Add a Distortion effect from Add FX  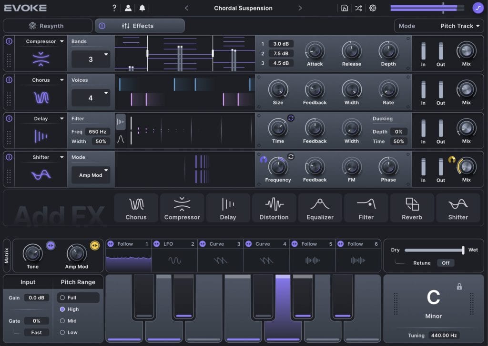tap(274, 208)
